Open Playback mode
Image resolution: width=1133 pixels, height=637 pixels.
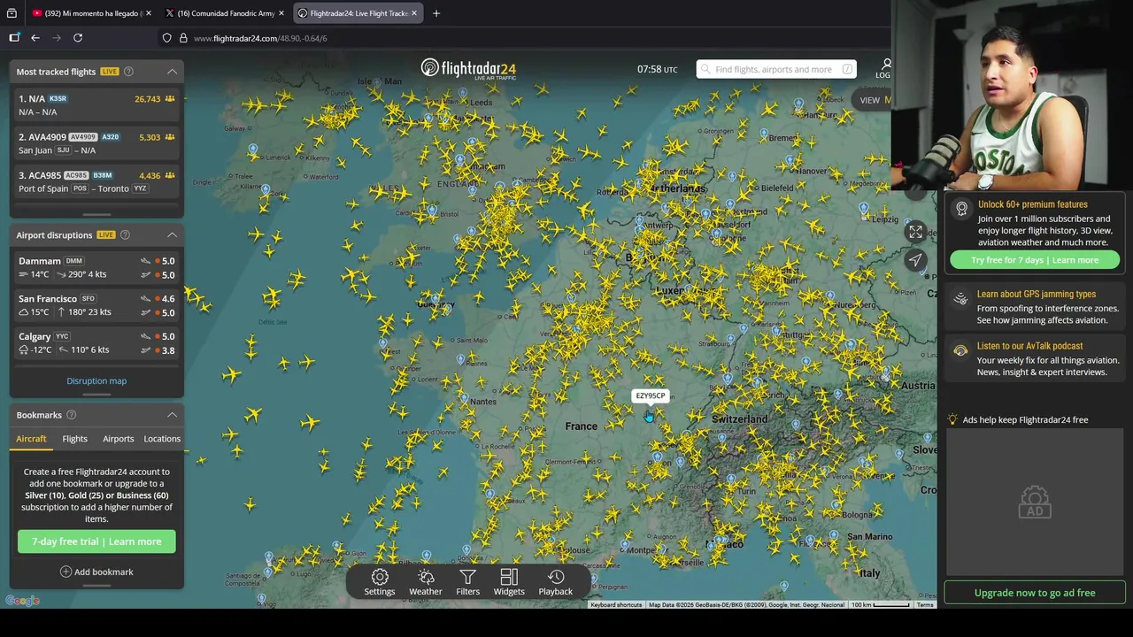(556, 582)
